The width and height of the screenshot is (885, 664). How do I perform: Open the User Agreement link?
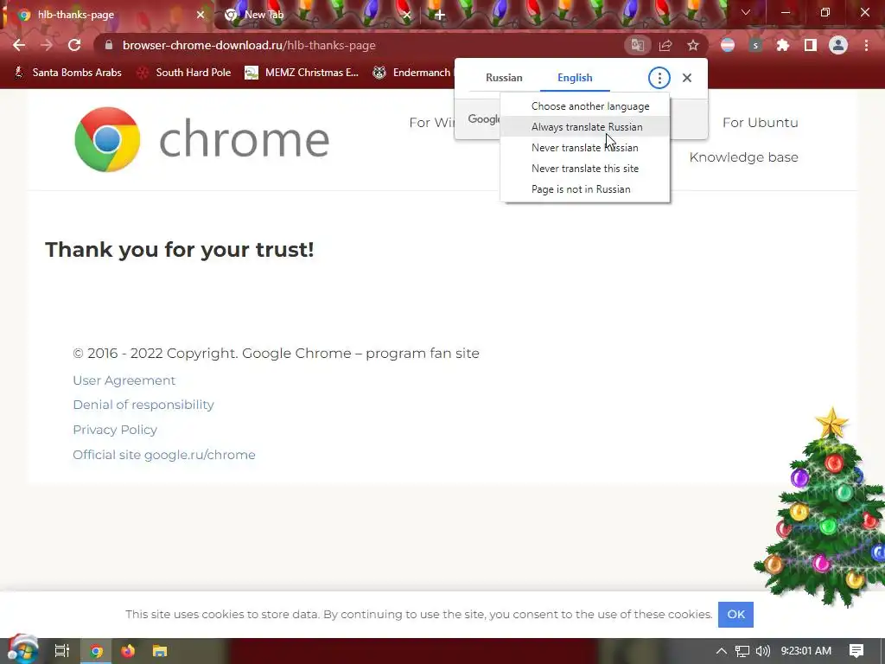click(x=124, y=380)
